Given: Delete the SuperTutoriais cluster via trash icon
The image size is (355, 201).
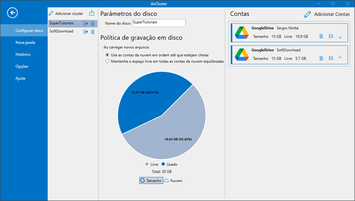Looking at the screenshot, I should pyautogui.click(x=93, y=23).
